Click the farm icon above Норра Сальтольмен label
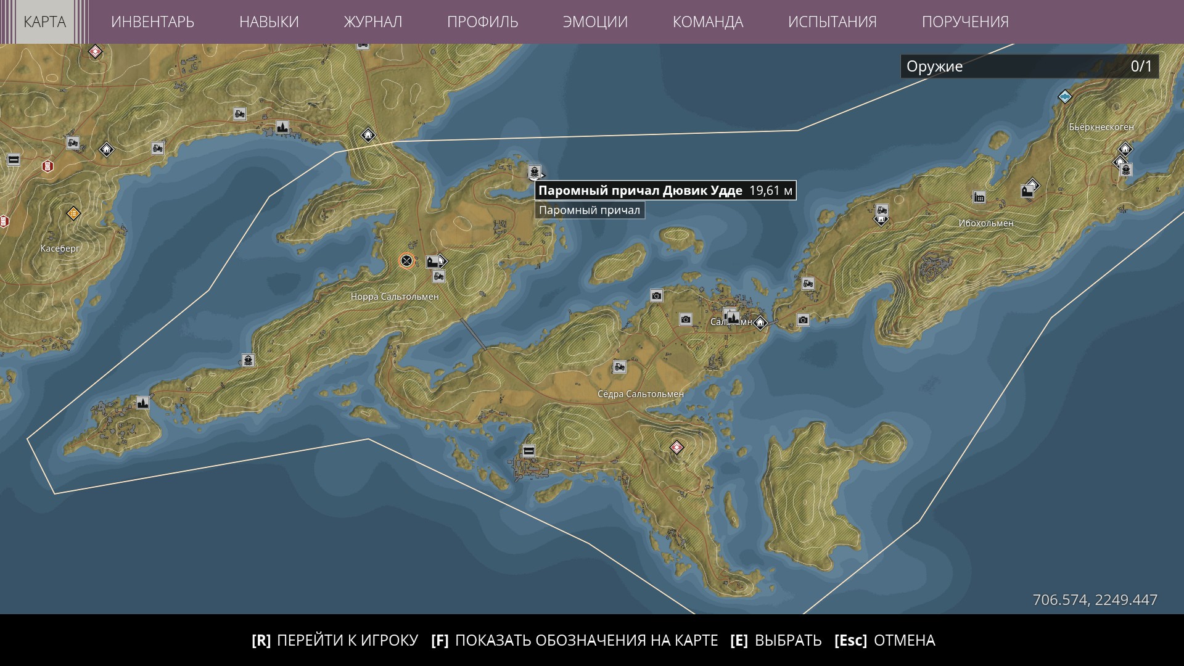The image size is (1184, 666). [x=438, y=276]
